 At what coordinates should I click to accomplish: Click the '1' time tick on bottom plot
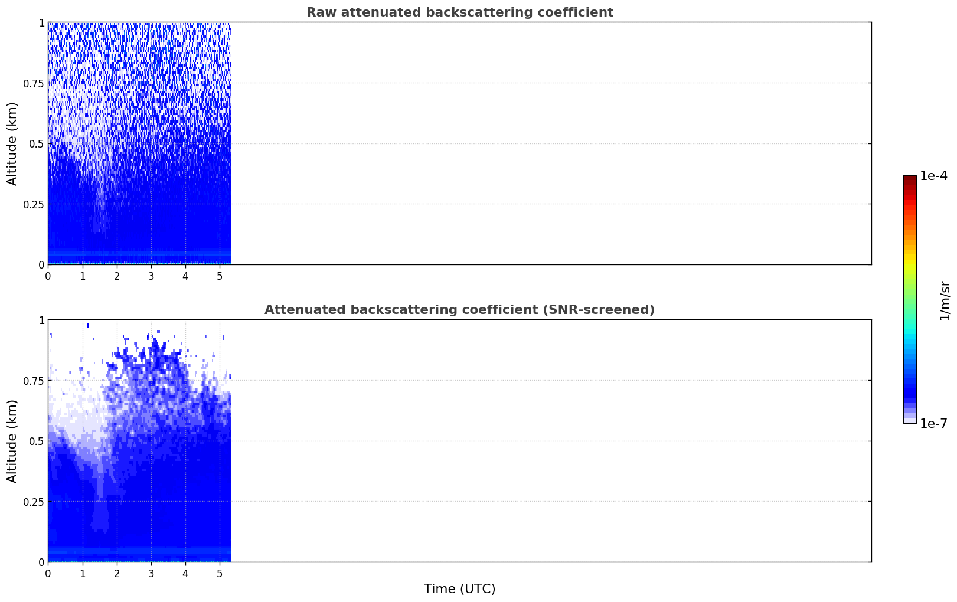(83, 573)
